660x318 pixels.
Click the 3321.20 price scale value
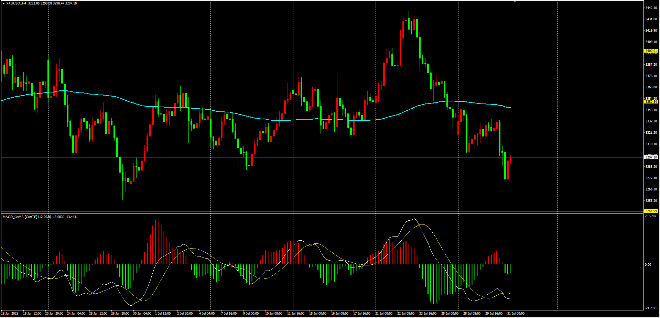651,133
